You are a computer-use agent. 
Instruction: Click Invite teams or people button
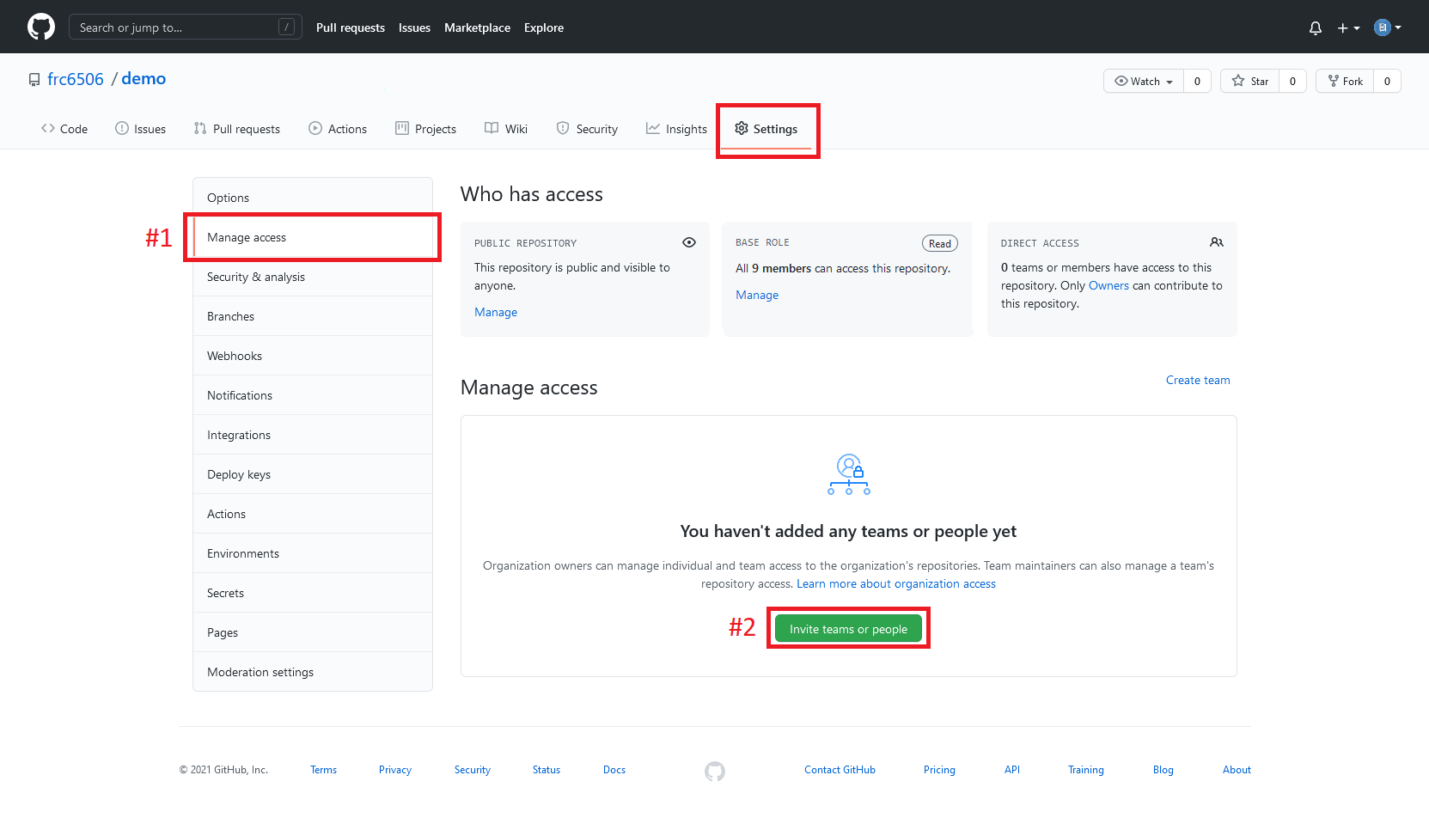[x=848, y=629]
